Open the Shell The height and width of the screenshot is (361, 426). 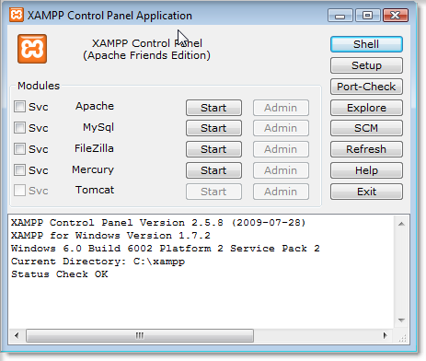(x=366, y=44)
